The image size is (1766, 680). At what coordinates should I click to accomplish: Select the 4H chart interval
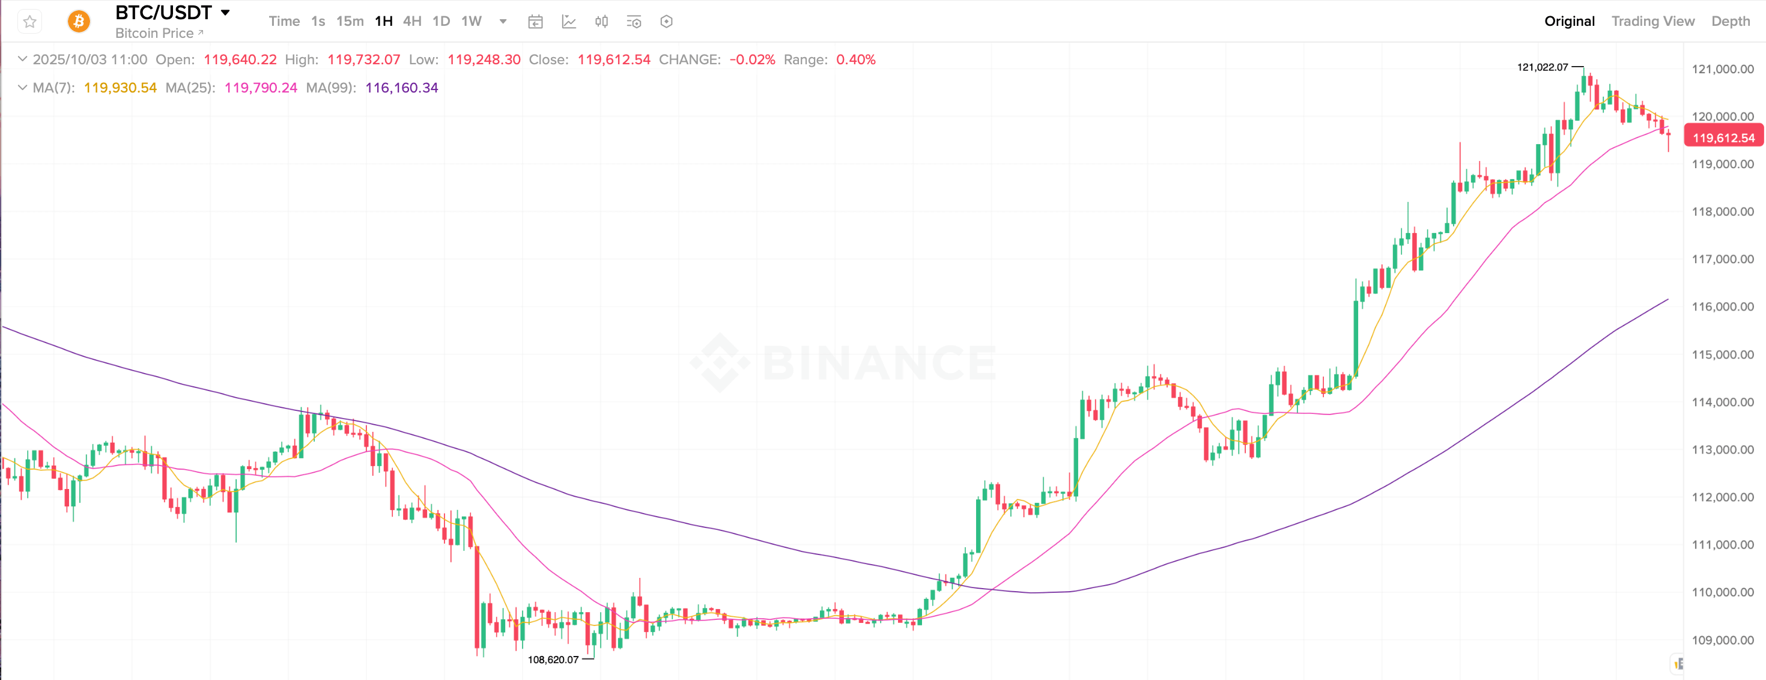pos(412,21)
